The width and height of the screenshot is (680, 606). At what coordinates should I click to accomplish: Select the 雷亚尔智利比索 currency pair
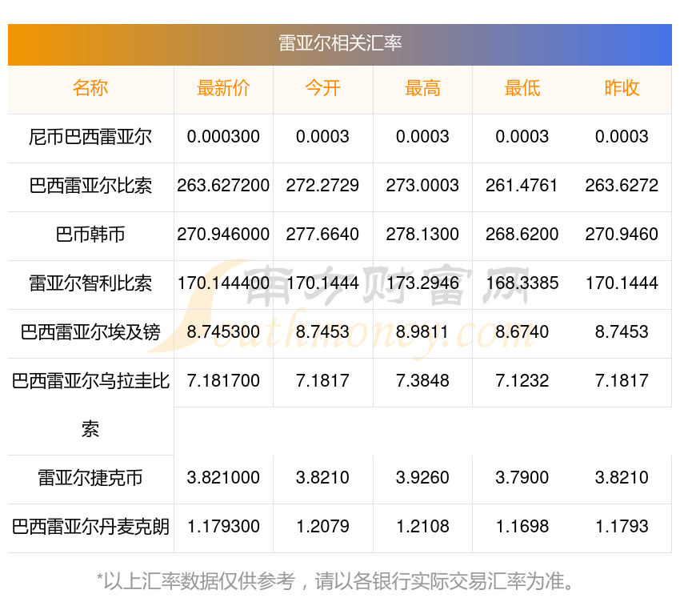[x=90, y=283]
